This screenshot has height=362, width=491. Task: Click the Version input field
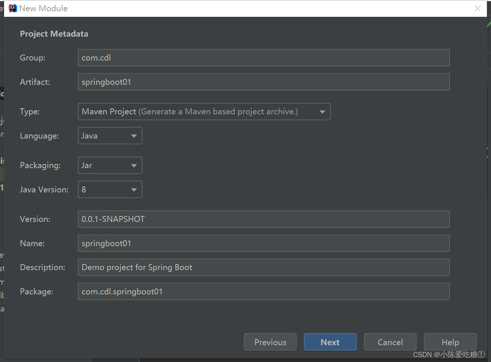click(264, 219)
